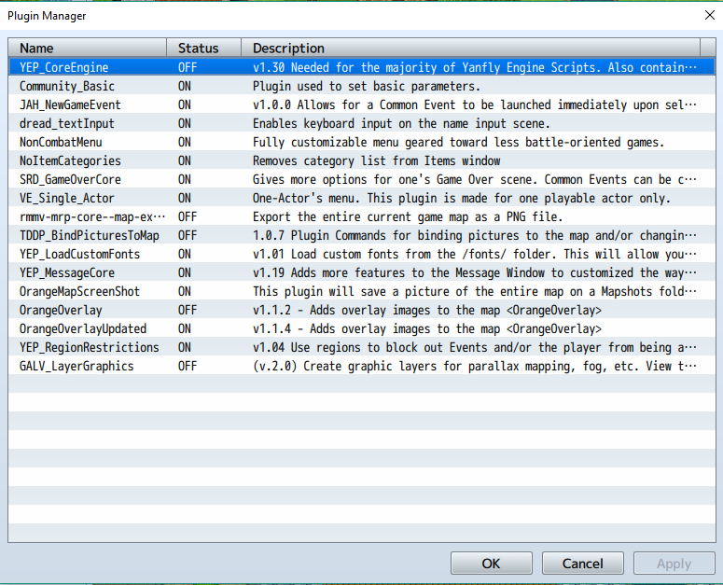Click ON status of OrangeOverlayUpdated
Viewport: 723px width, 585px height.
pyautogui.click(x=185, y=328)
